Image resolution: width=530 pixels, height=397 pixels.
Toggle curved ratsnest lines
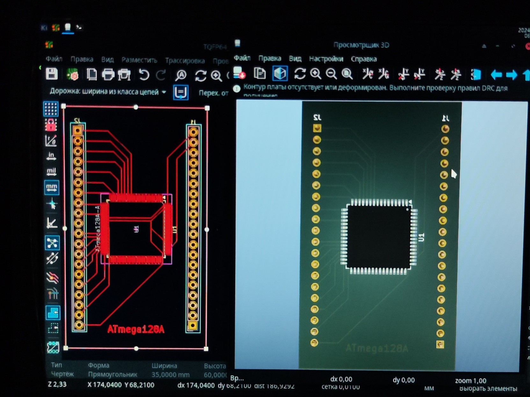click(x=52, y=259)
